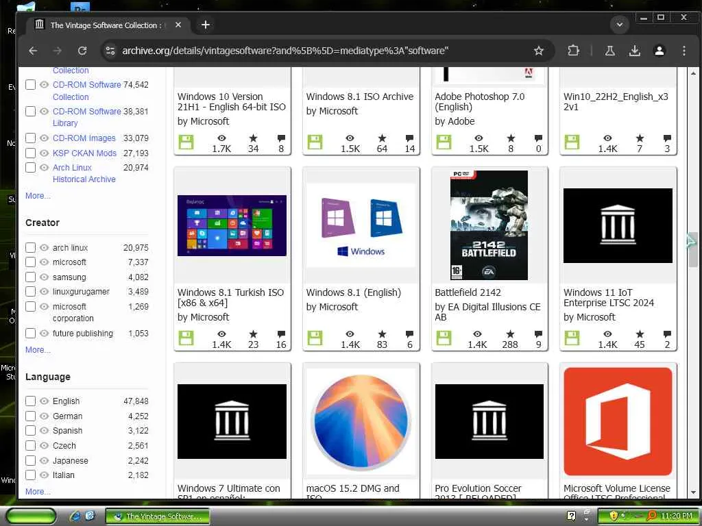Open the Battlefield 2142 cover thumbnail

point(489,225)
